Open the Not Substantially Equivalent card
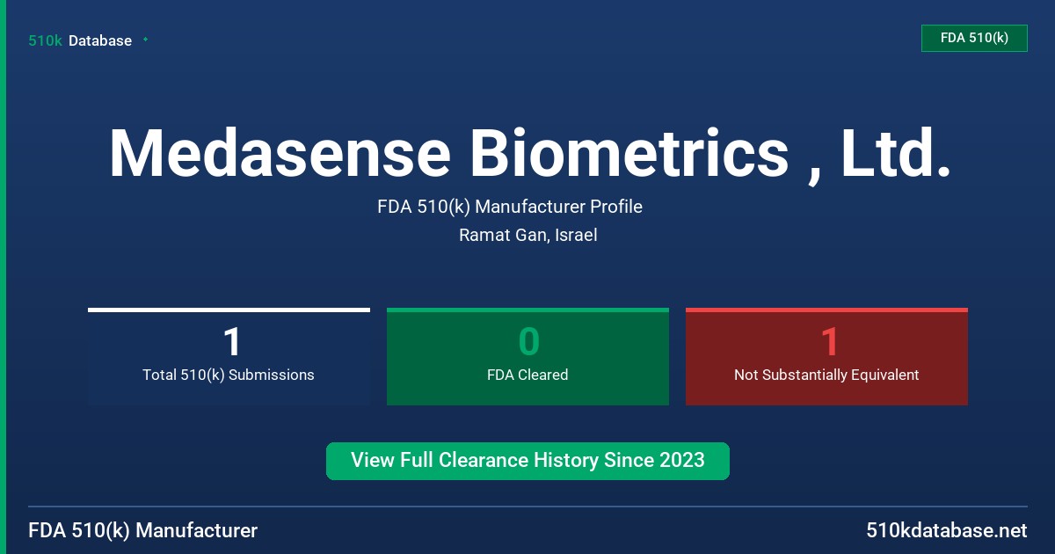Viewport: 1055px width, 554px height. click(826, 357)
